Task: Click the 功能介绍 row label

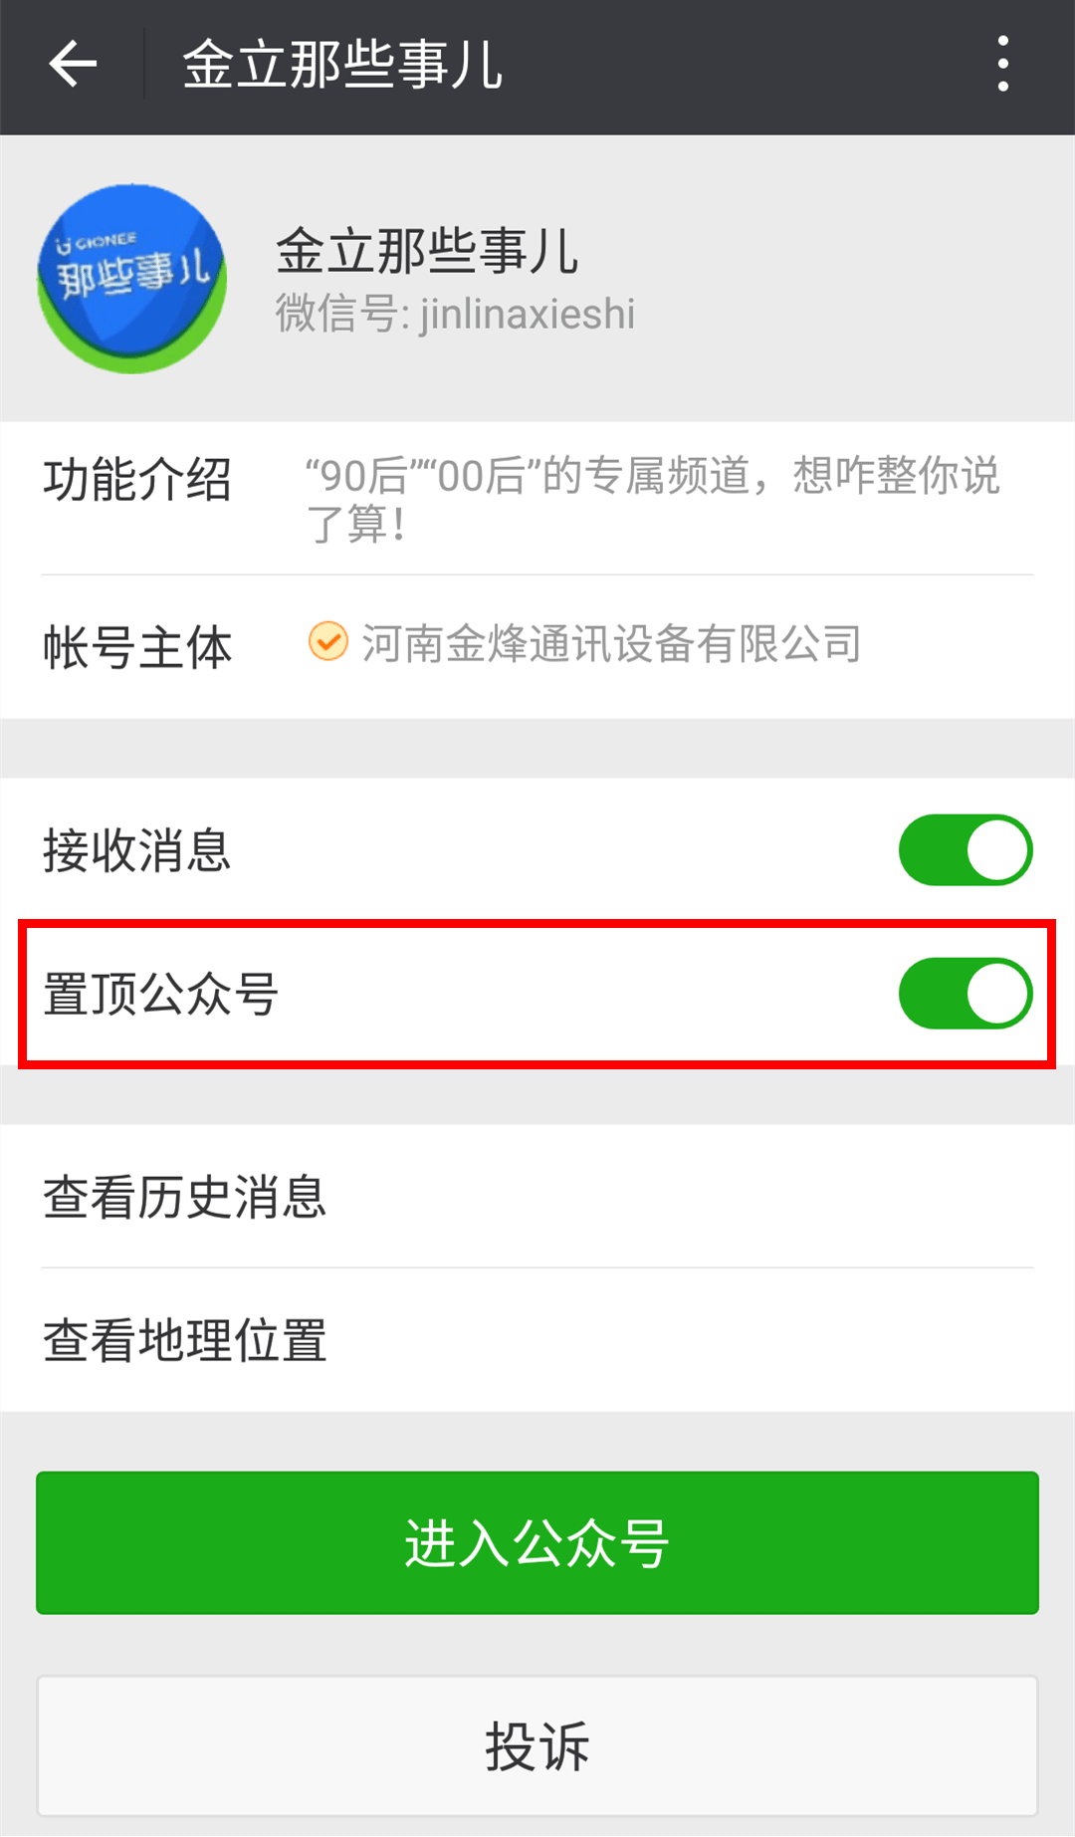Action: pos(137,480)
